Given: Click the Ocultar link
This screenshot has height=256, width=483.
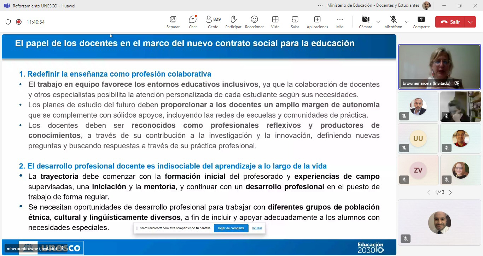Looking at the screenshot, I should pos(257,228).
